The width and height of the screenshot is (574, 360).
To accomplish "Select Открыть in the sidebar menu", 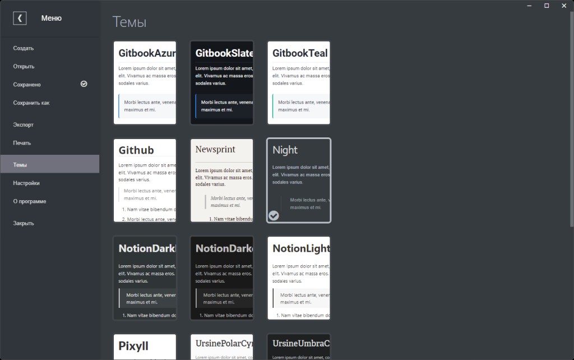I will click(50, 66).
